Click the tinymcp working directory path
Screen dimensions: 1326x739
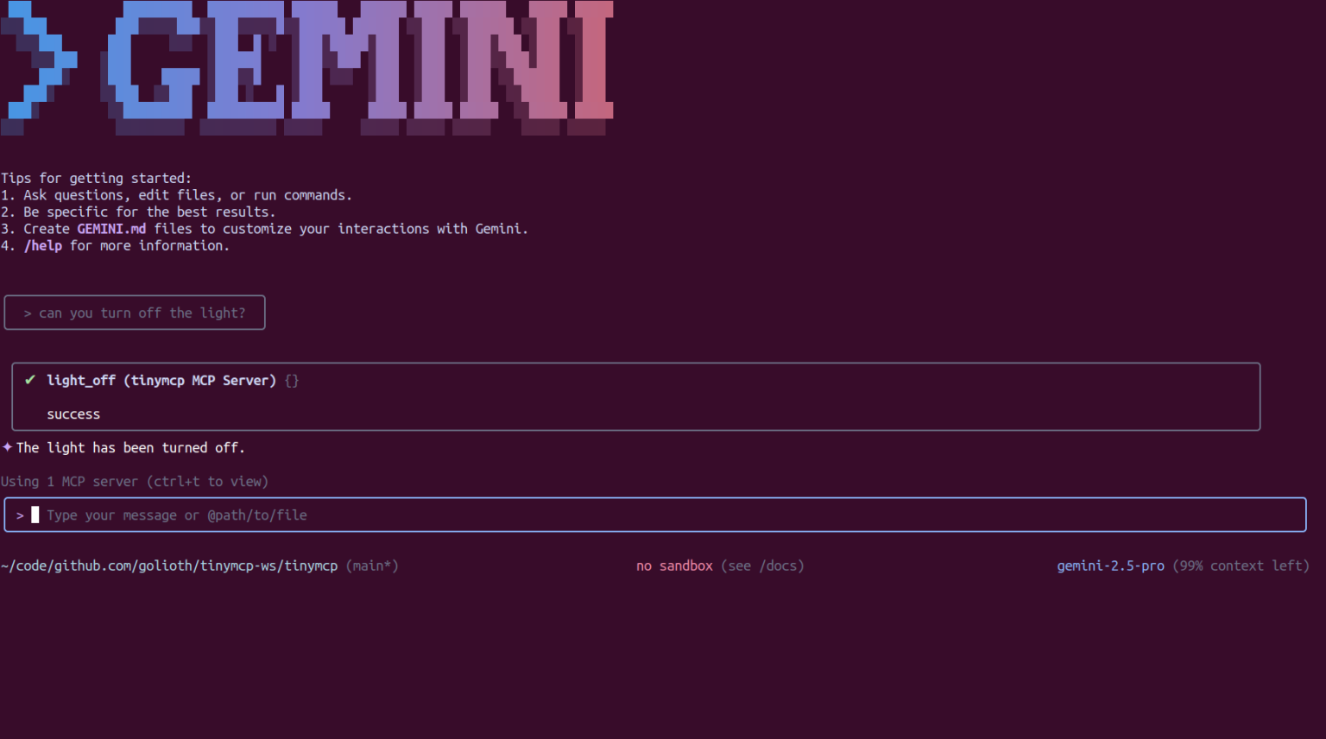pos(169,566)
